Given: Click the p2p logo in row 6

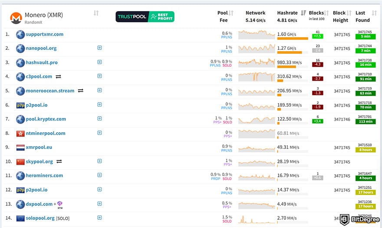Looking at the screenshot, I should 20,105.
